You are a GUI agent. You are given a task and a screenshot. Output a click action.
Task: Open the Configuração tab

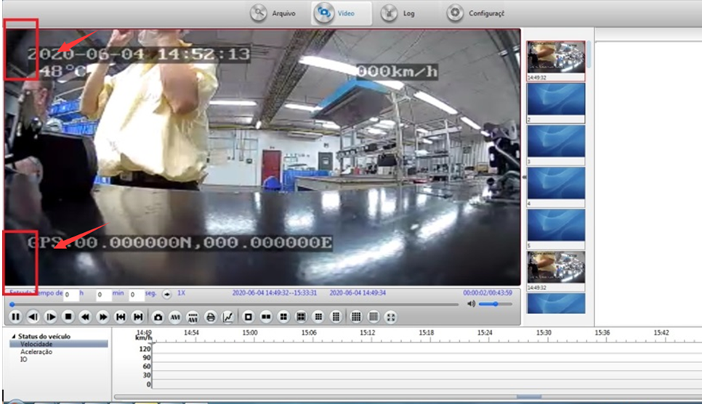pyautogui.click(x=475, y=13)
